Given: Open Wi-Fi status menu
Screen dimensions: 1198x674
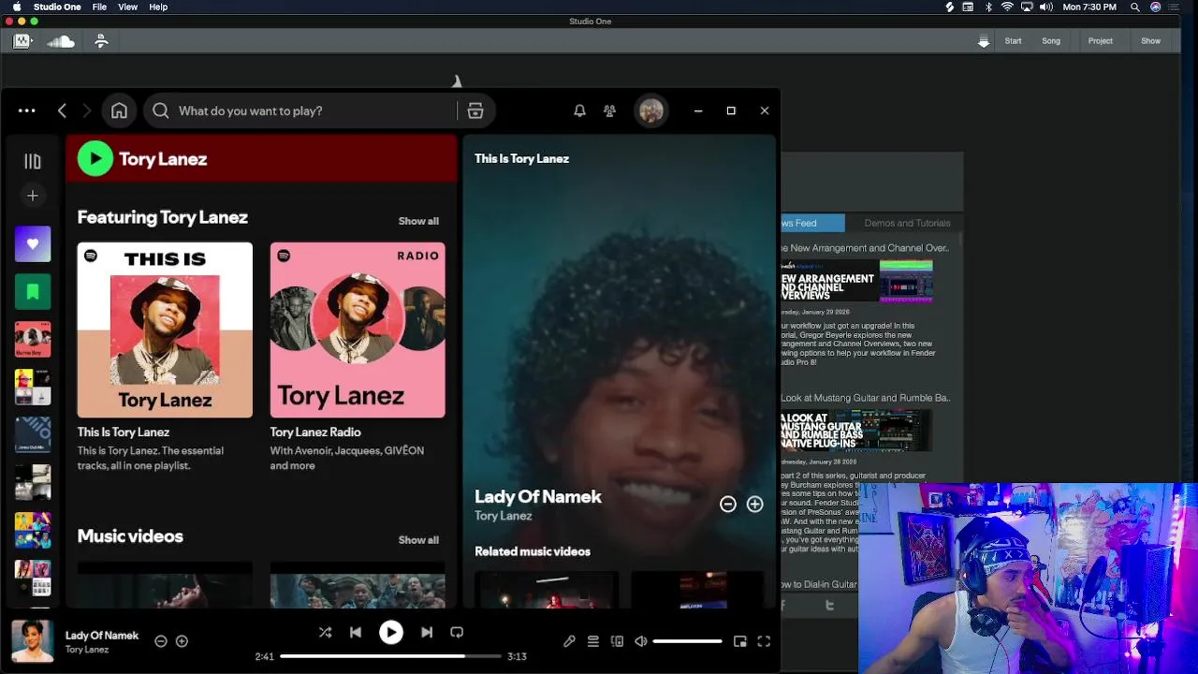Looking at the screenshot, I should [1007, 7].
